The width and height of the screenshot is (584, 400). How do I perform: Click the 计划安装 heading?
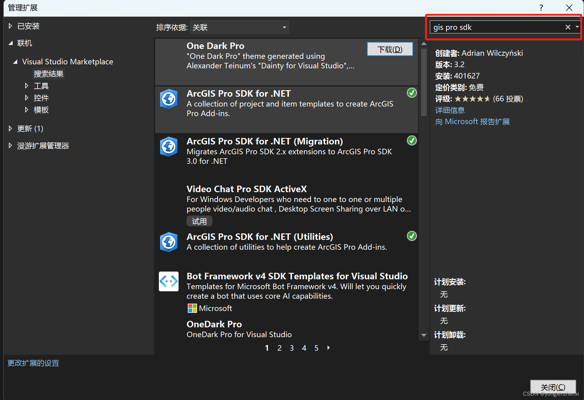[450, 282]
